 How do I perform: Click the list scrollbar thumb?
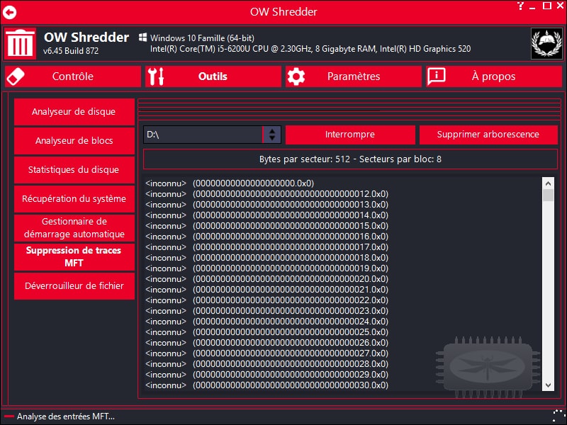[x=548, y=195]
